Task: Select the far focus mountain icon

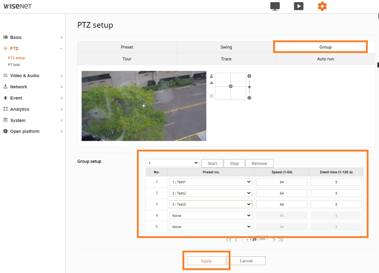Action: (x=211, y=83)
